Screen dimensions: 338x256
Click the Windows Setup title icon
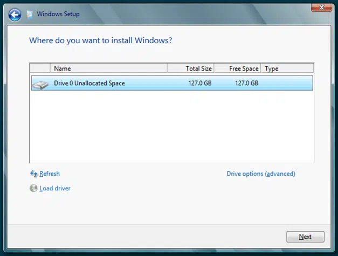29,15
